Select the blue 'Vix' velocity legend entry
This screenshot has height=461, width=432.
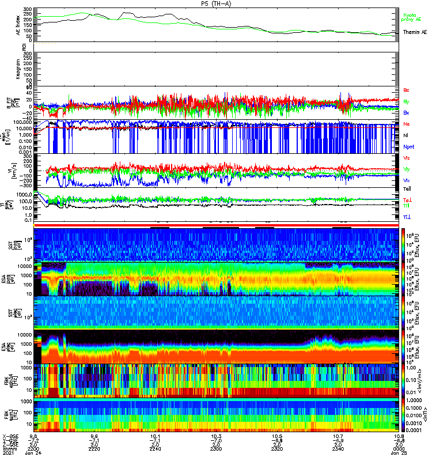tap(407, 180)
